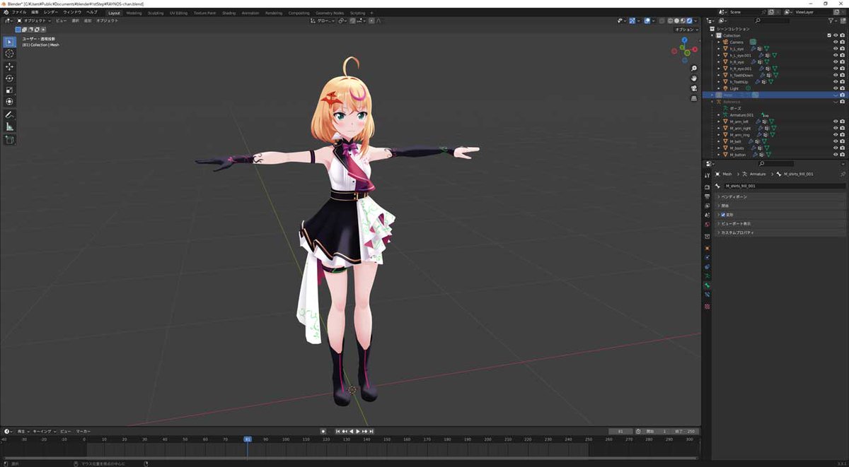
Task: Open the Help menu
Action: point(92,13)
